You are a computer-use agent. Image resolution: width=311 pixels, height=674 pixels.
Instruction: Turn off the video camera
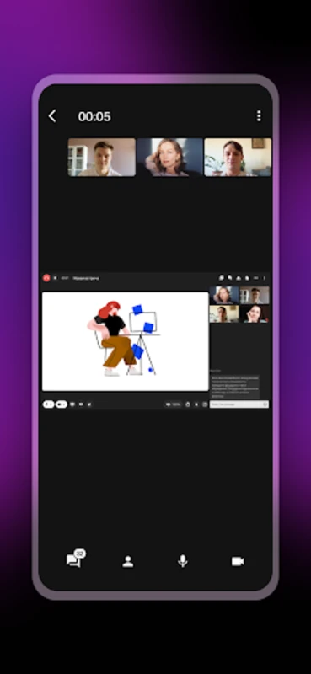[x=238, y=562]
